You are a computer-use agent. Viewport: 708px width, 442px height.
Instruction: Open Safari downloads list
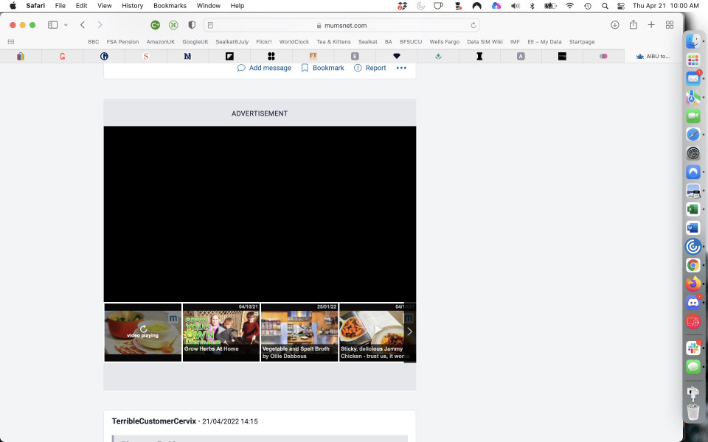614,25
